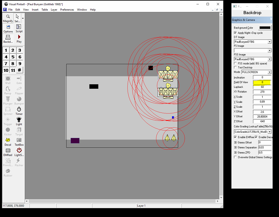The image size is (279, 217).
Task: Insert a Light Sequencer object
Action: (19, 152)
